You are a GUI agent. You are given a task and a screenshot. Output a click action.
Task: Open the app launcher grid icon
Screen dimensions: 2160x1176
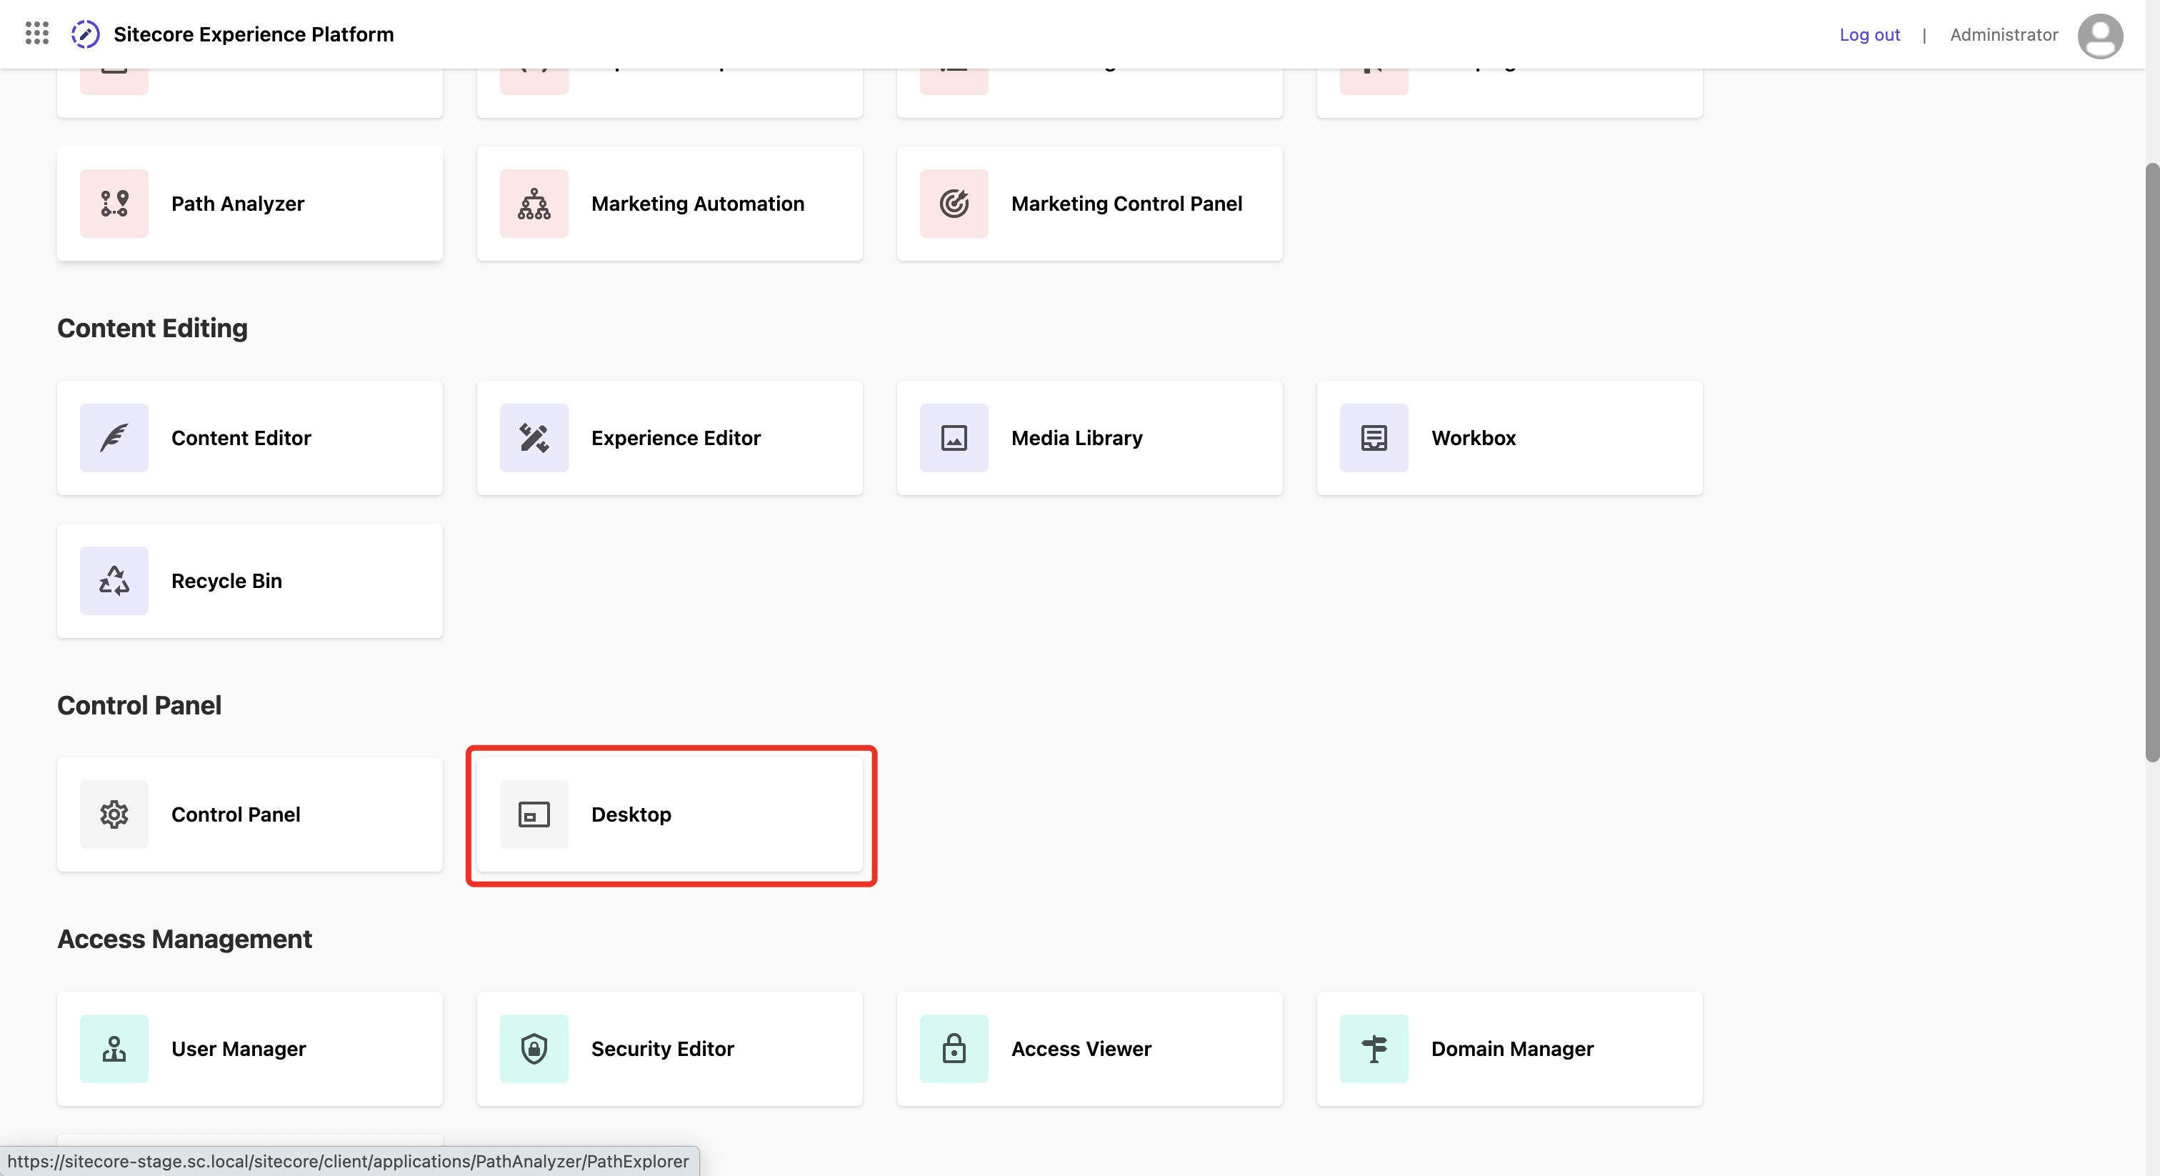tap(37, 34)
